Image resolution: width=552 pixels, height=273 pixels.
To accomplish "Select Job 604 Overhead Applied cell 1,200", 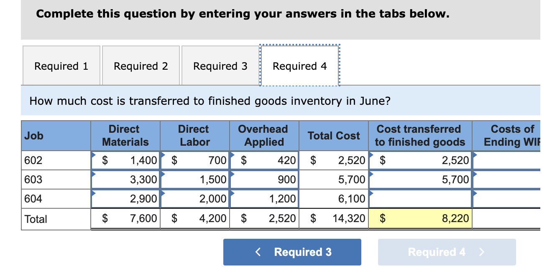I will [x=264, y=199].
